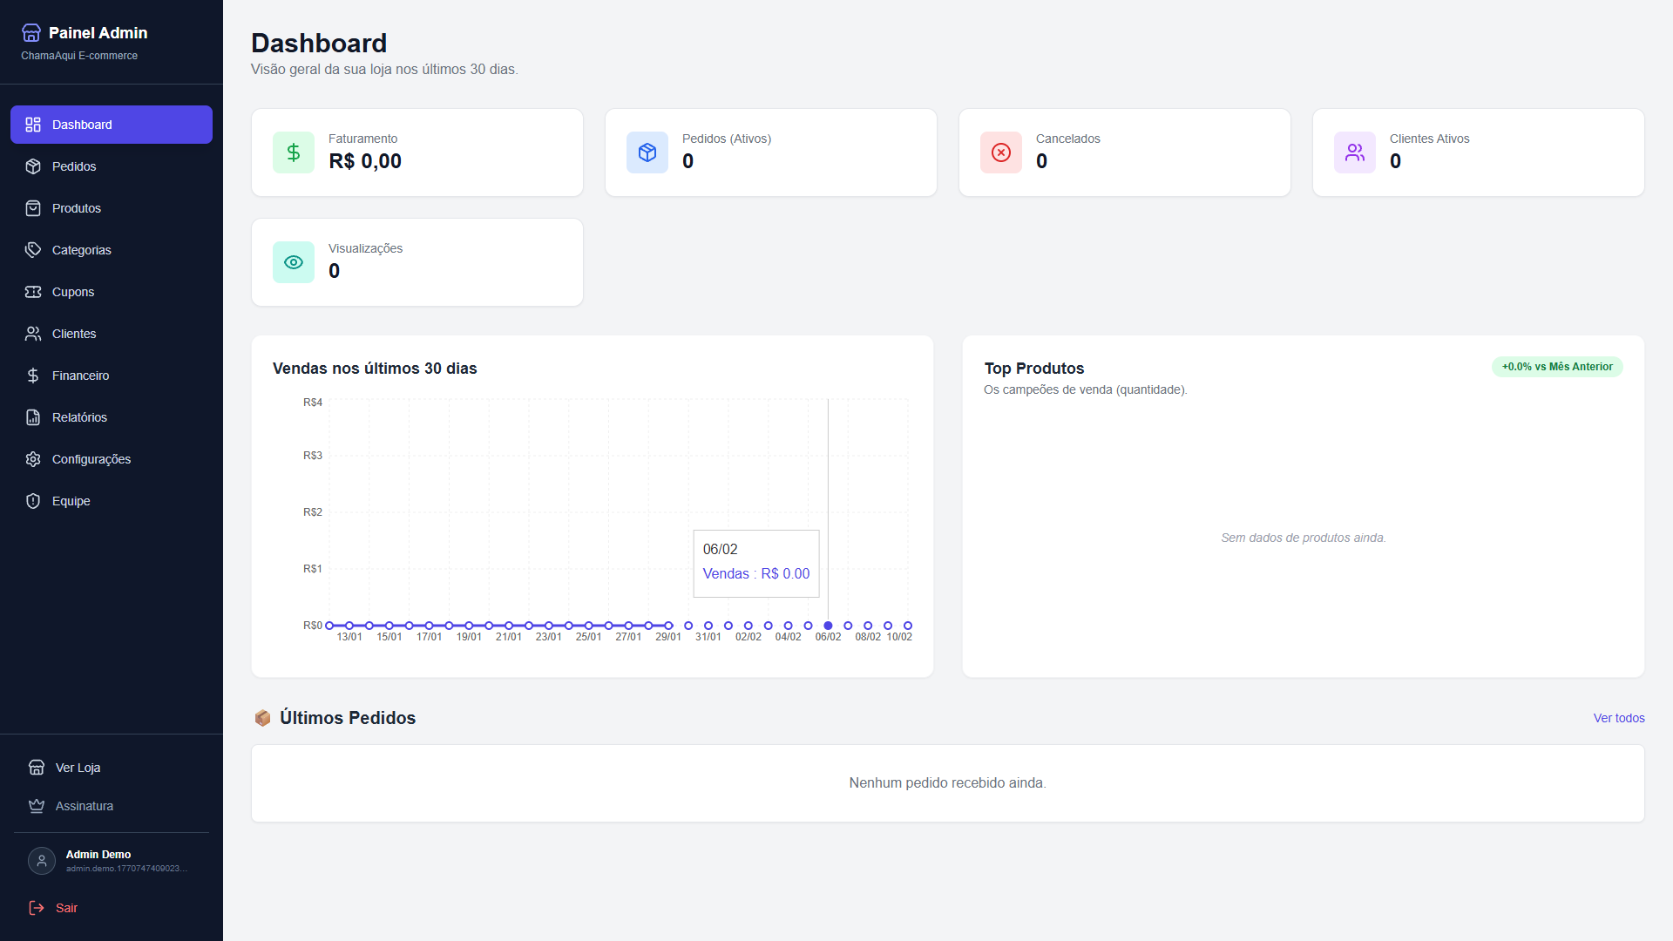Click the teal eye Visualizações icon
This screenshot has height=941, width=1673.
tap(294, 262)
